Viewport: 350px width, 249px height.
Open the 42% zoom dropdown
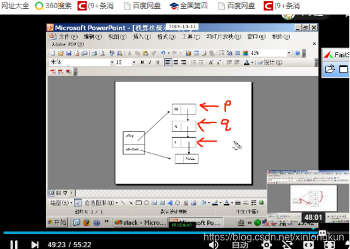click(x=289, y=53)
